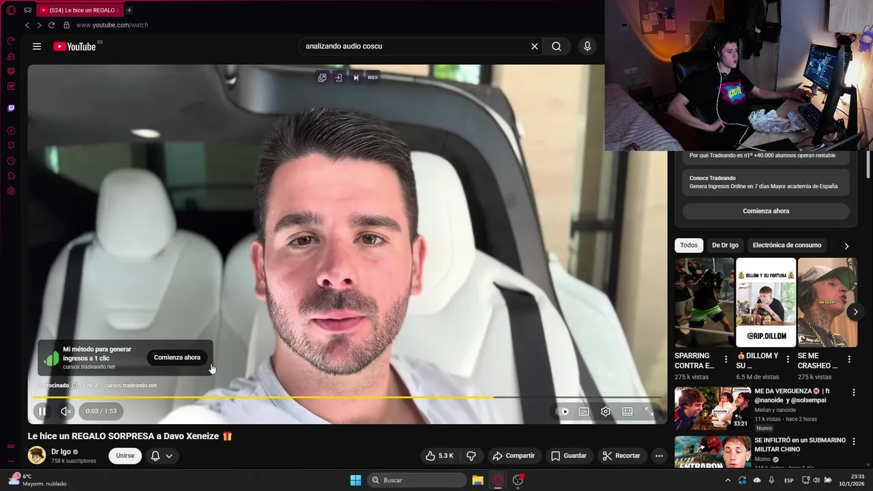Open player settings gear
The height and width of the screenshot is (491, 873).
pyautogui.click(x=606, y=411)
